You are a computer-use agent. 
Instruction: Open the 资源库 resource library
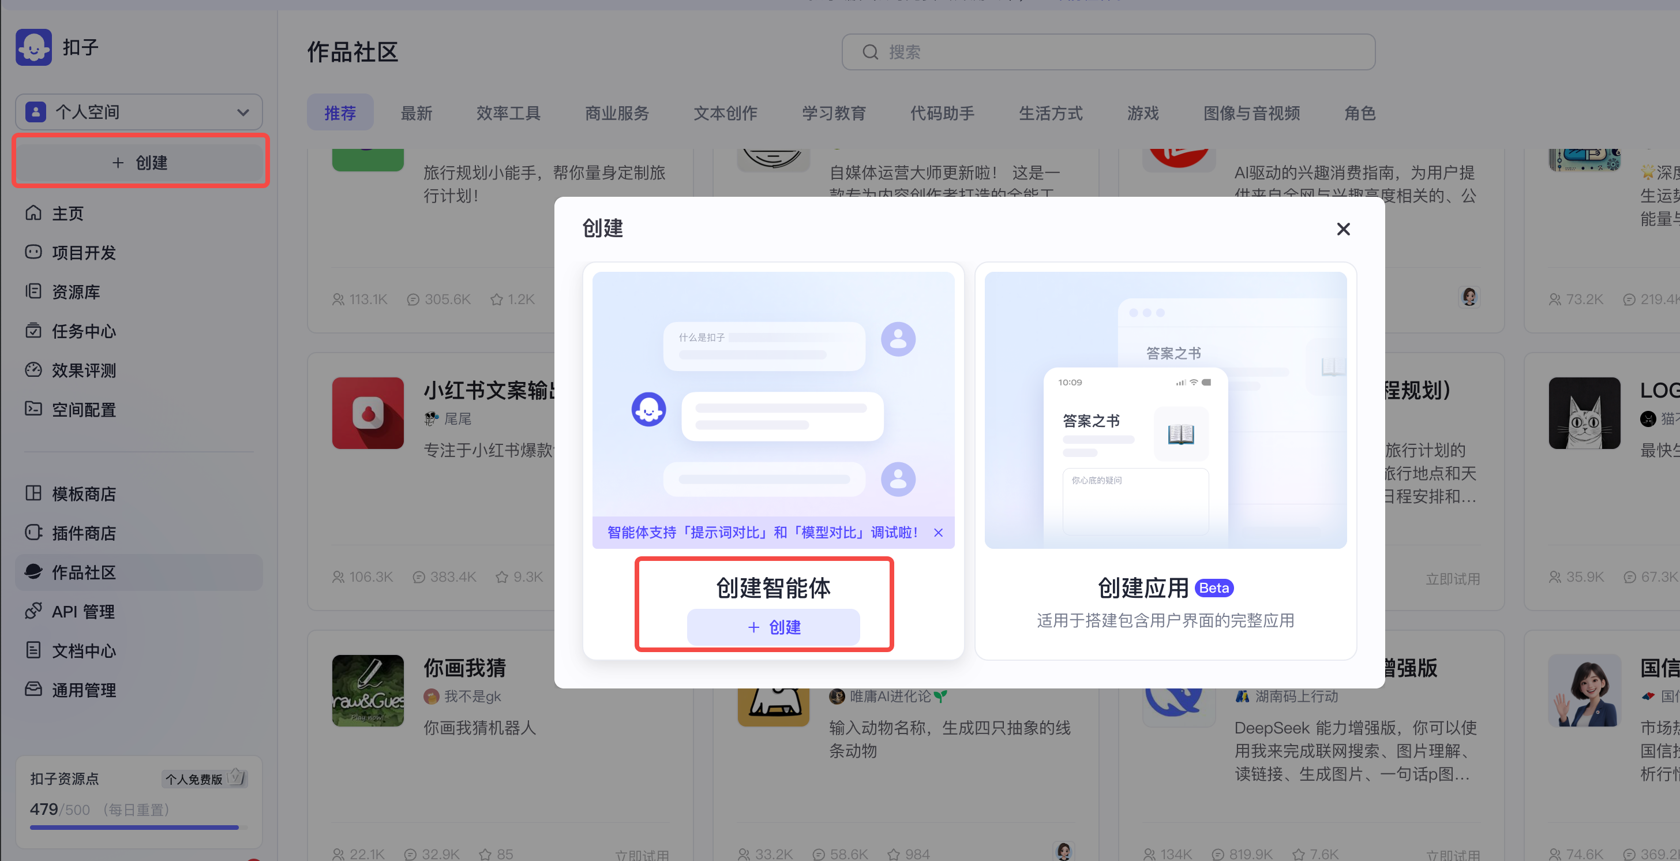pos(76,291)
